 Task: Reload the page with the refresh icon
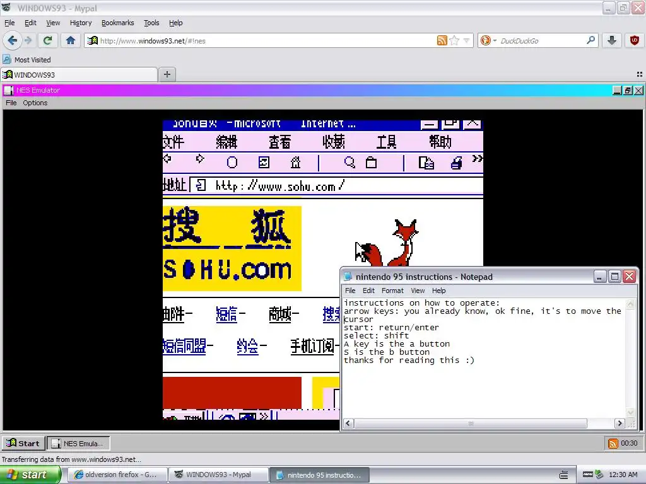(47, 40)
